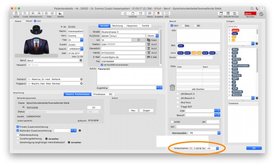Switch to the Rechnung tab
This screenshot has width=275, height=166.
(117, 26)
